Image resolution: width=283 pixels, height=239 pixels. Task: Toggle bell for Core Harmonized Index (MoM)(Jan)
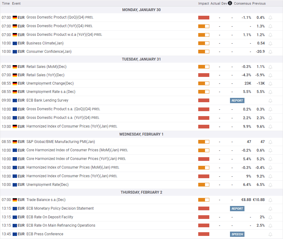(270, 150)
